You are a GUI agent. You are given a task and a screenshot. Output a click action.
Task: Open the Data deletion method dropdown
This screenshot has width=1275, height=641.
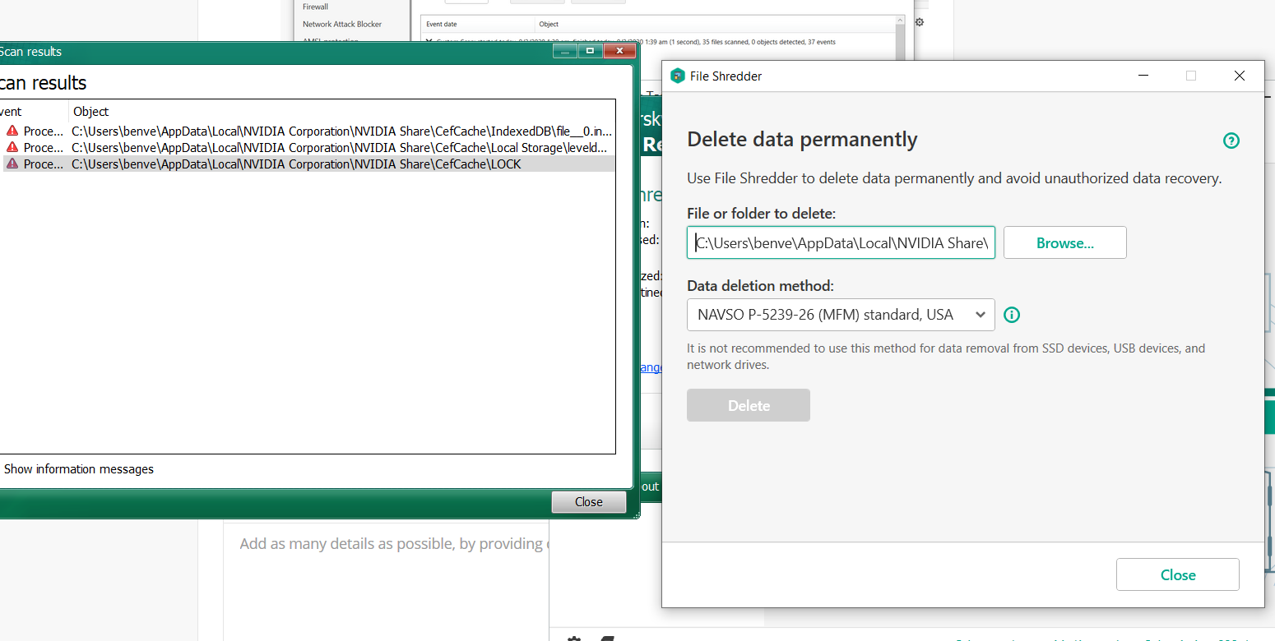coord(840,315)
